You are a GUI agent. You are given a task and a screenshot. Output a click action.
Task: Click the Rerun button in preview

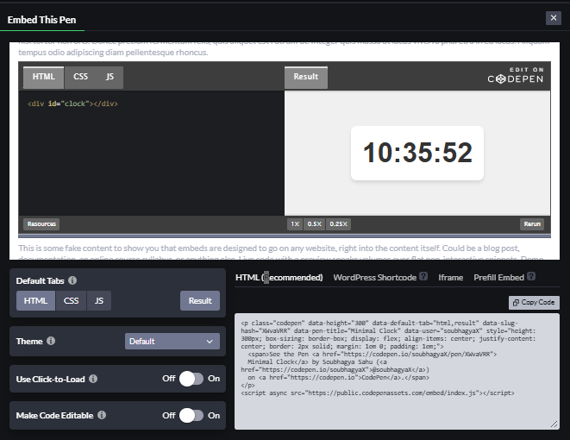[x=532, y=224]
